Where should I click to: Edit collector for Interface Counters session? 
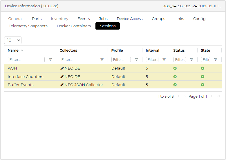(x=62, y=77)
